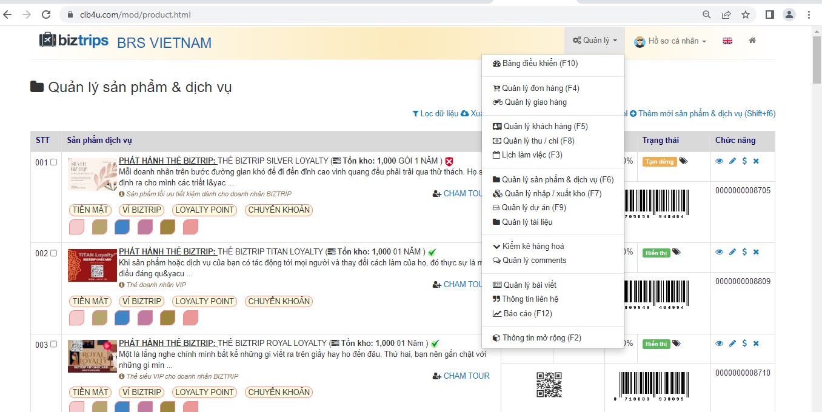822x412 pixels.
Task: Toggle the browser side panel icon
Action: 769,15
